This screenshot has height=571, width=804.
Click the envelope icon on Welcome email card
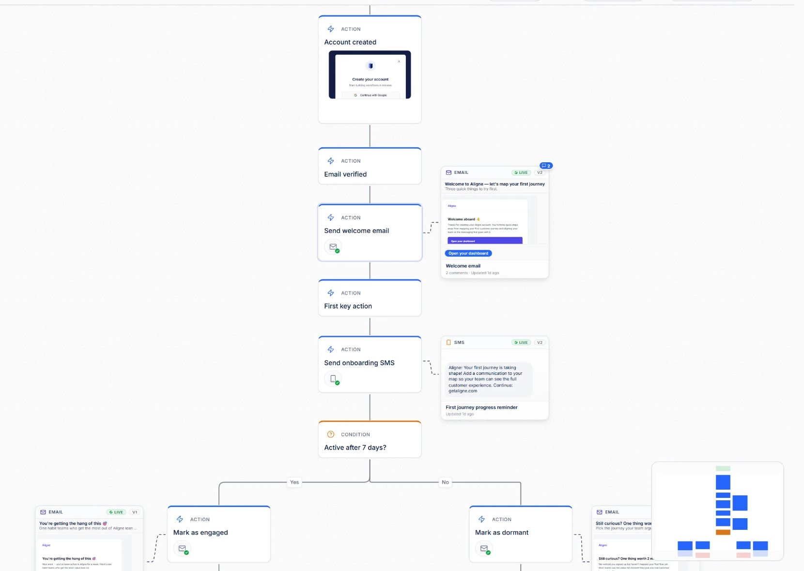coord(448,172)
